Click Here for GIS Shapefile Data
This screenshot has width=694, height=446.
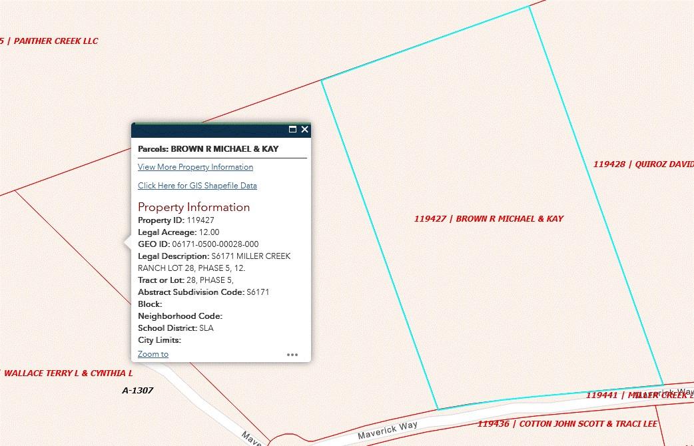tap(197, 186)
